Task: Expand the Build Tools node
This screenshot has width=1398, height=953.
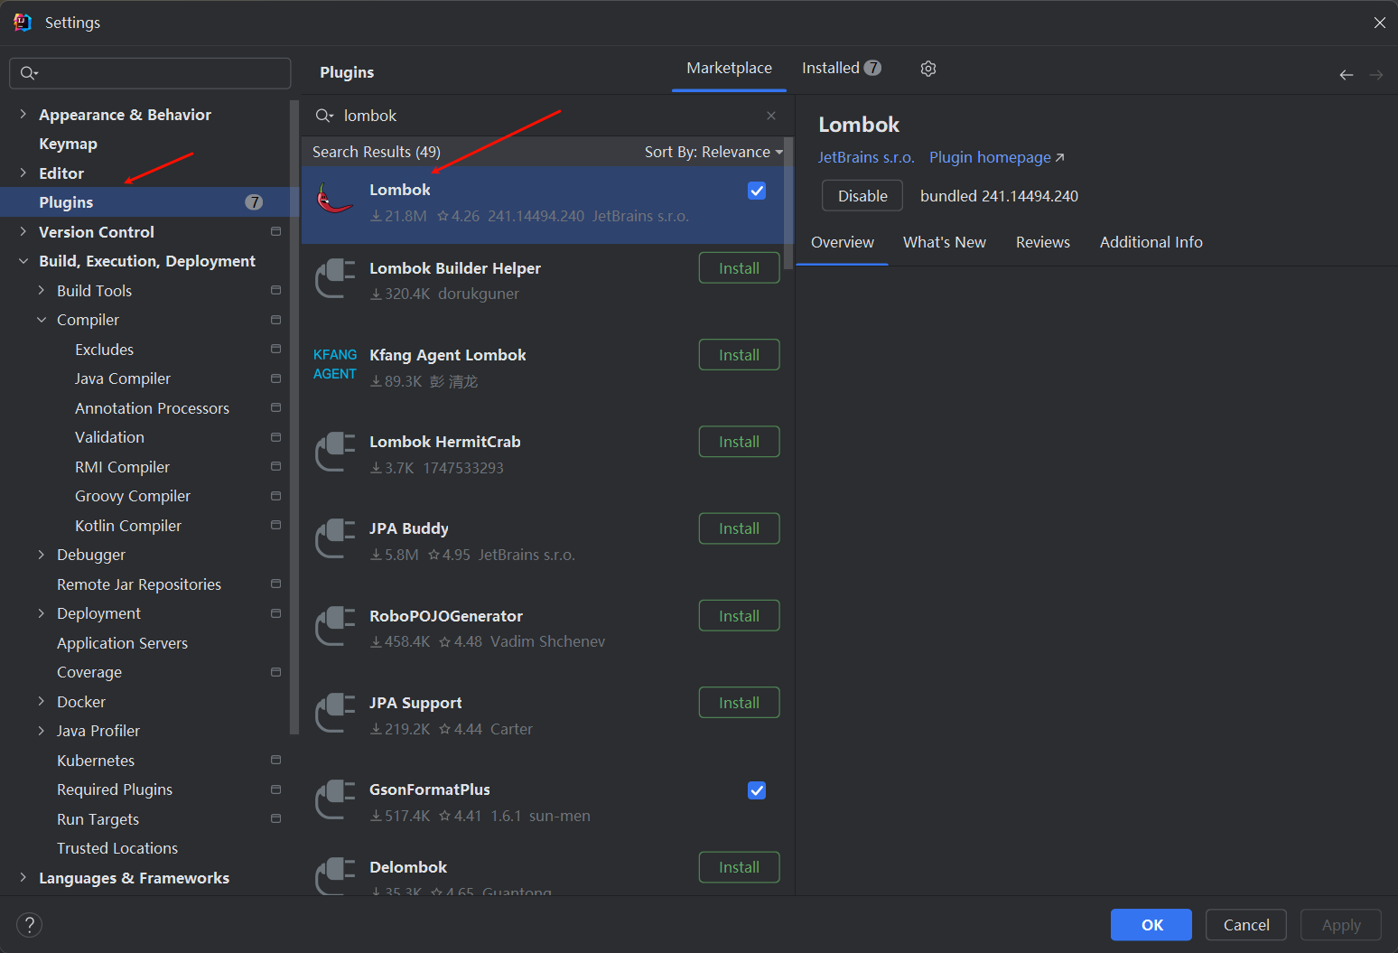Action: click(x=41, y=290)
